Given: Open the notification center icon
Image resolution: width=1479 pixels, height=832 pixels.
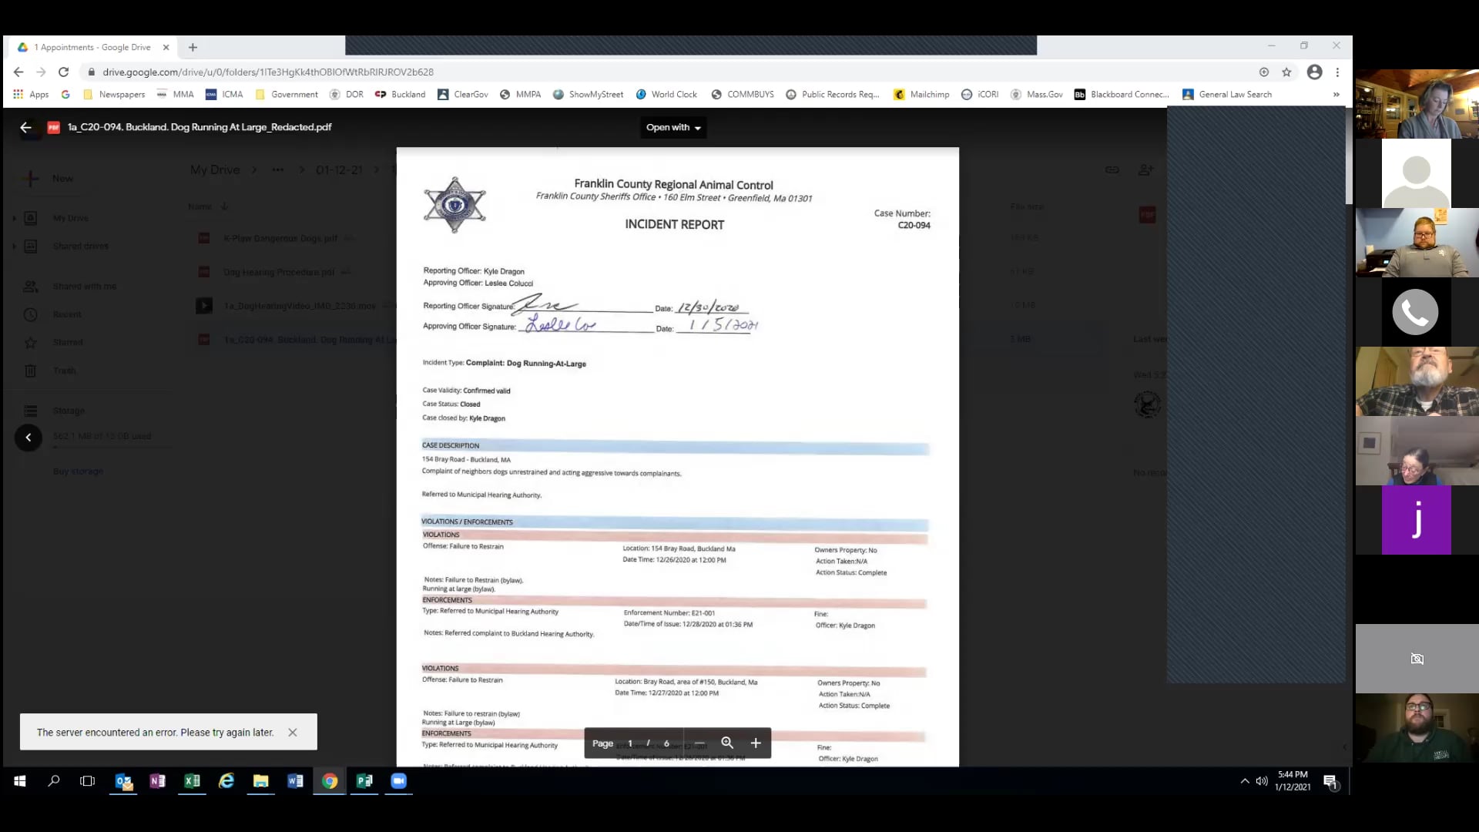Looking at the screenshot, I should (x=1330, y=782).
